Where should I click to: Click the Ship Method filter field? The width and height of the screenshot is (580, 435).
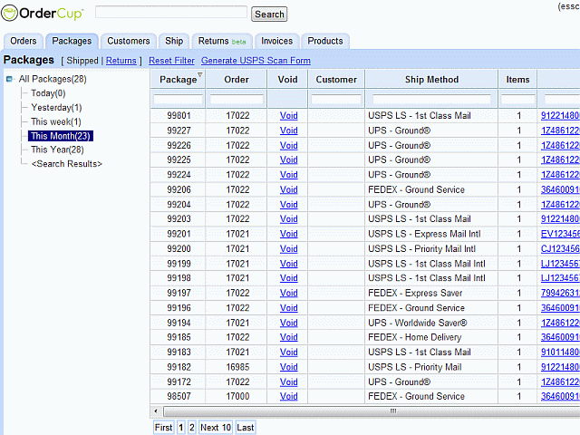pos(431,100)
